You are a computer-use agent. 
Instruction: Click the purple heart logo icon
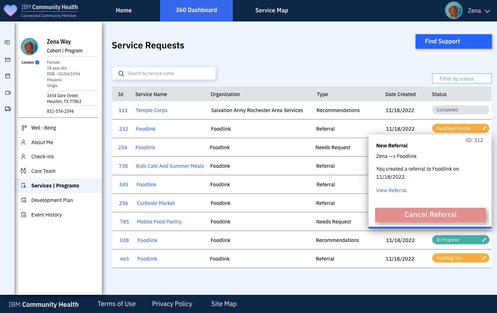coord(10,11)
